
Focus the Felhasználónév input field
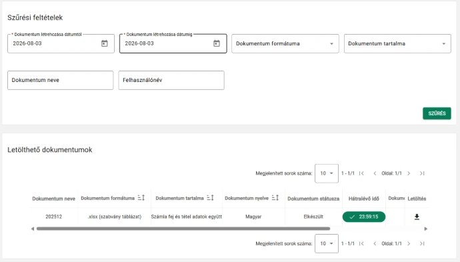click(x=171, y=80)
